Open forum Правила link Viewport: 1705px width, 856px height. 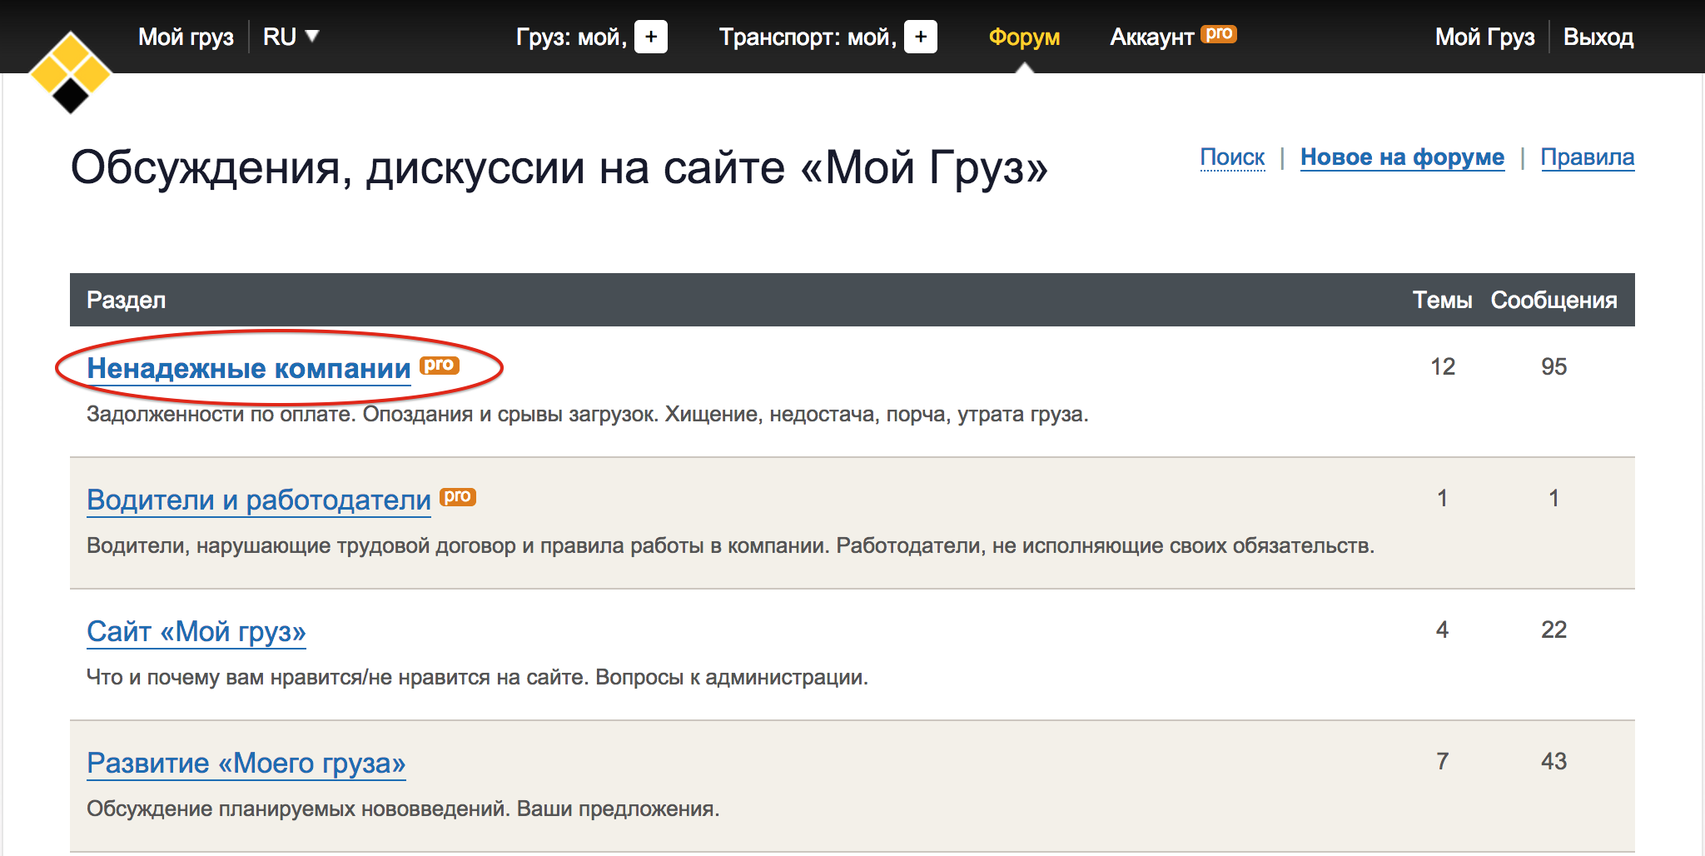[x=1588, y=157]
